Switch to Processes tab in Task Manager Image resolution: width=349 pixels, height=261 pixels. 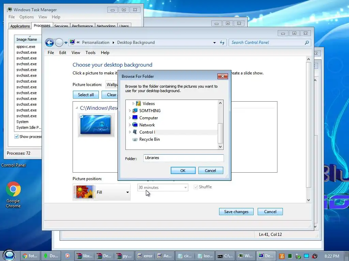tap(42, 25)
